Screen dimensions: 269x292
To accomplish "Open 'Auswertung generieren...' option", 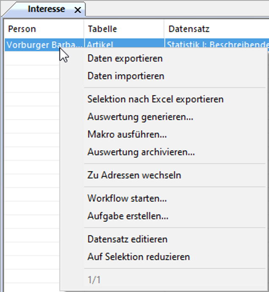I will (x=140, y=117).
